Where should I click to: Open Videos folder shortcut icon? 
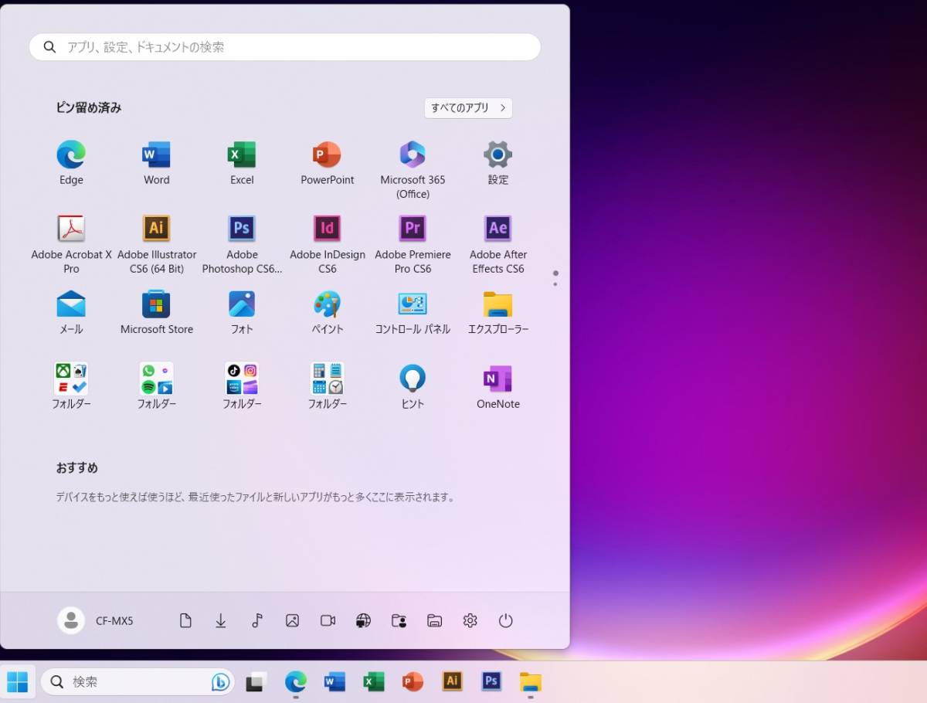tap(328, 620)
